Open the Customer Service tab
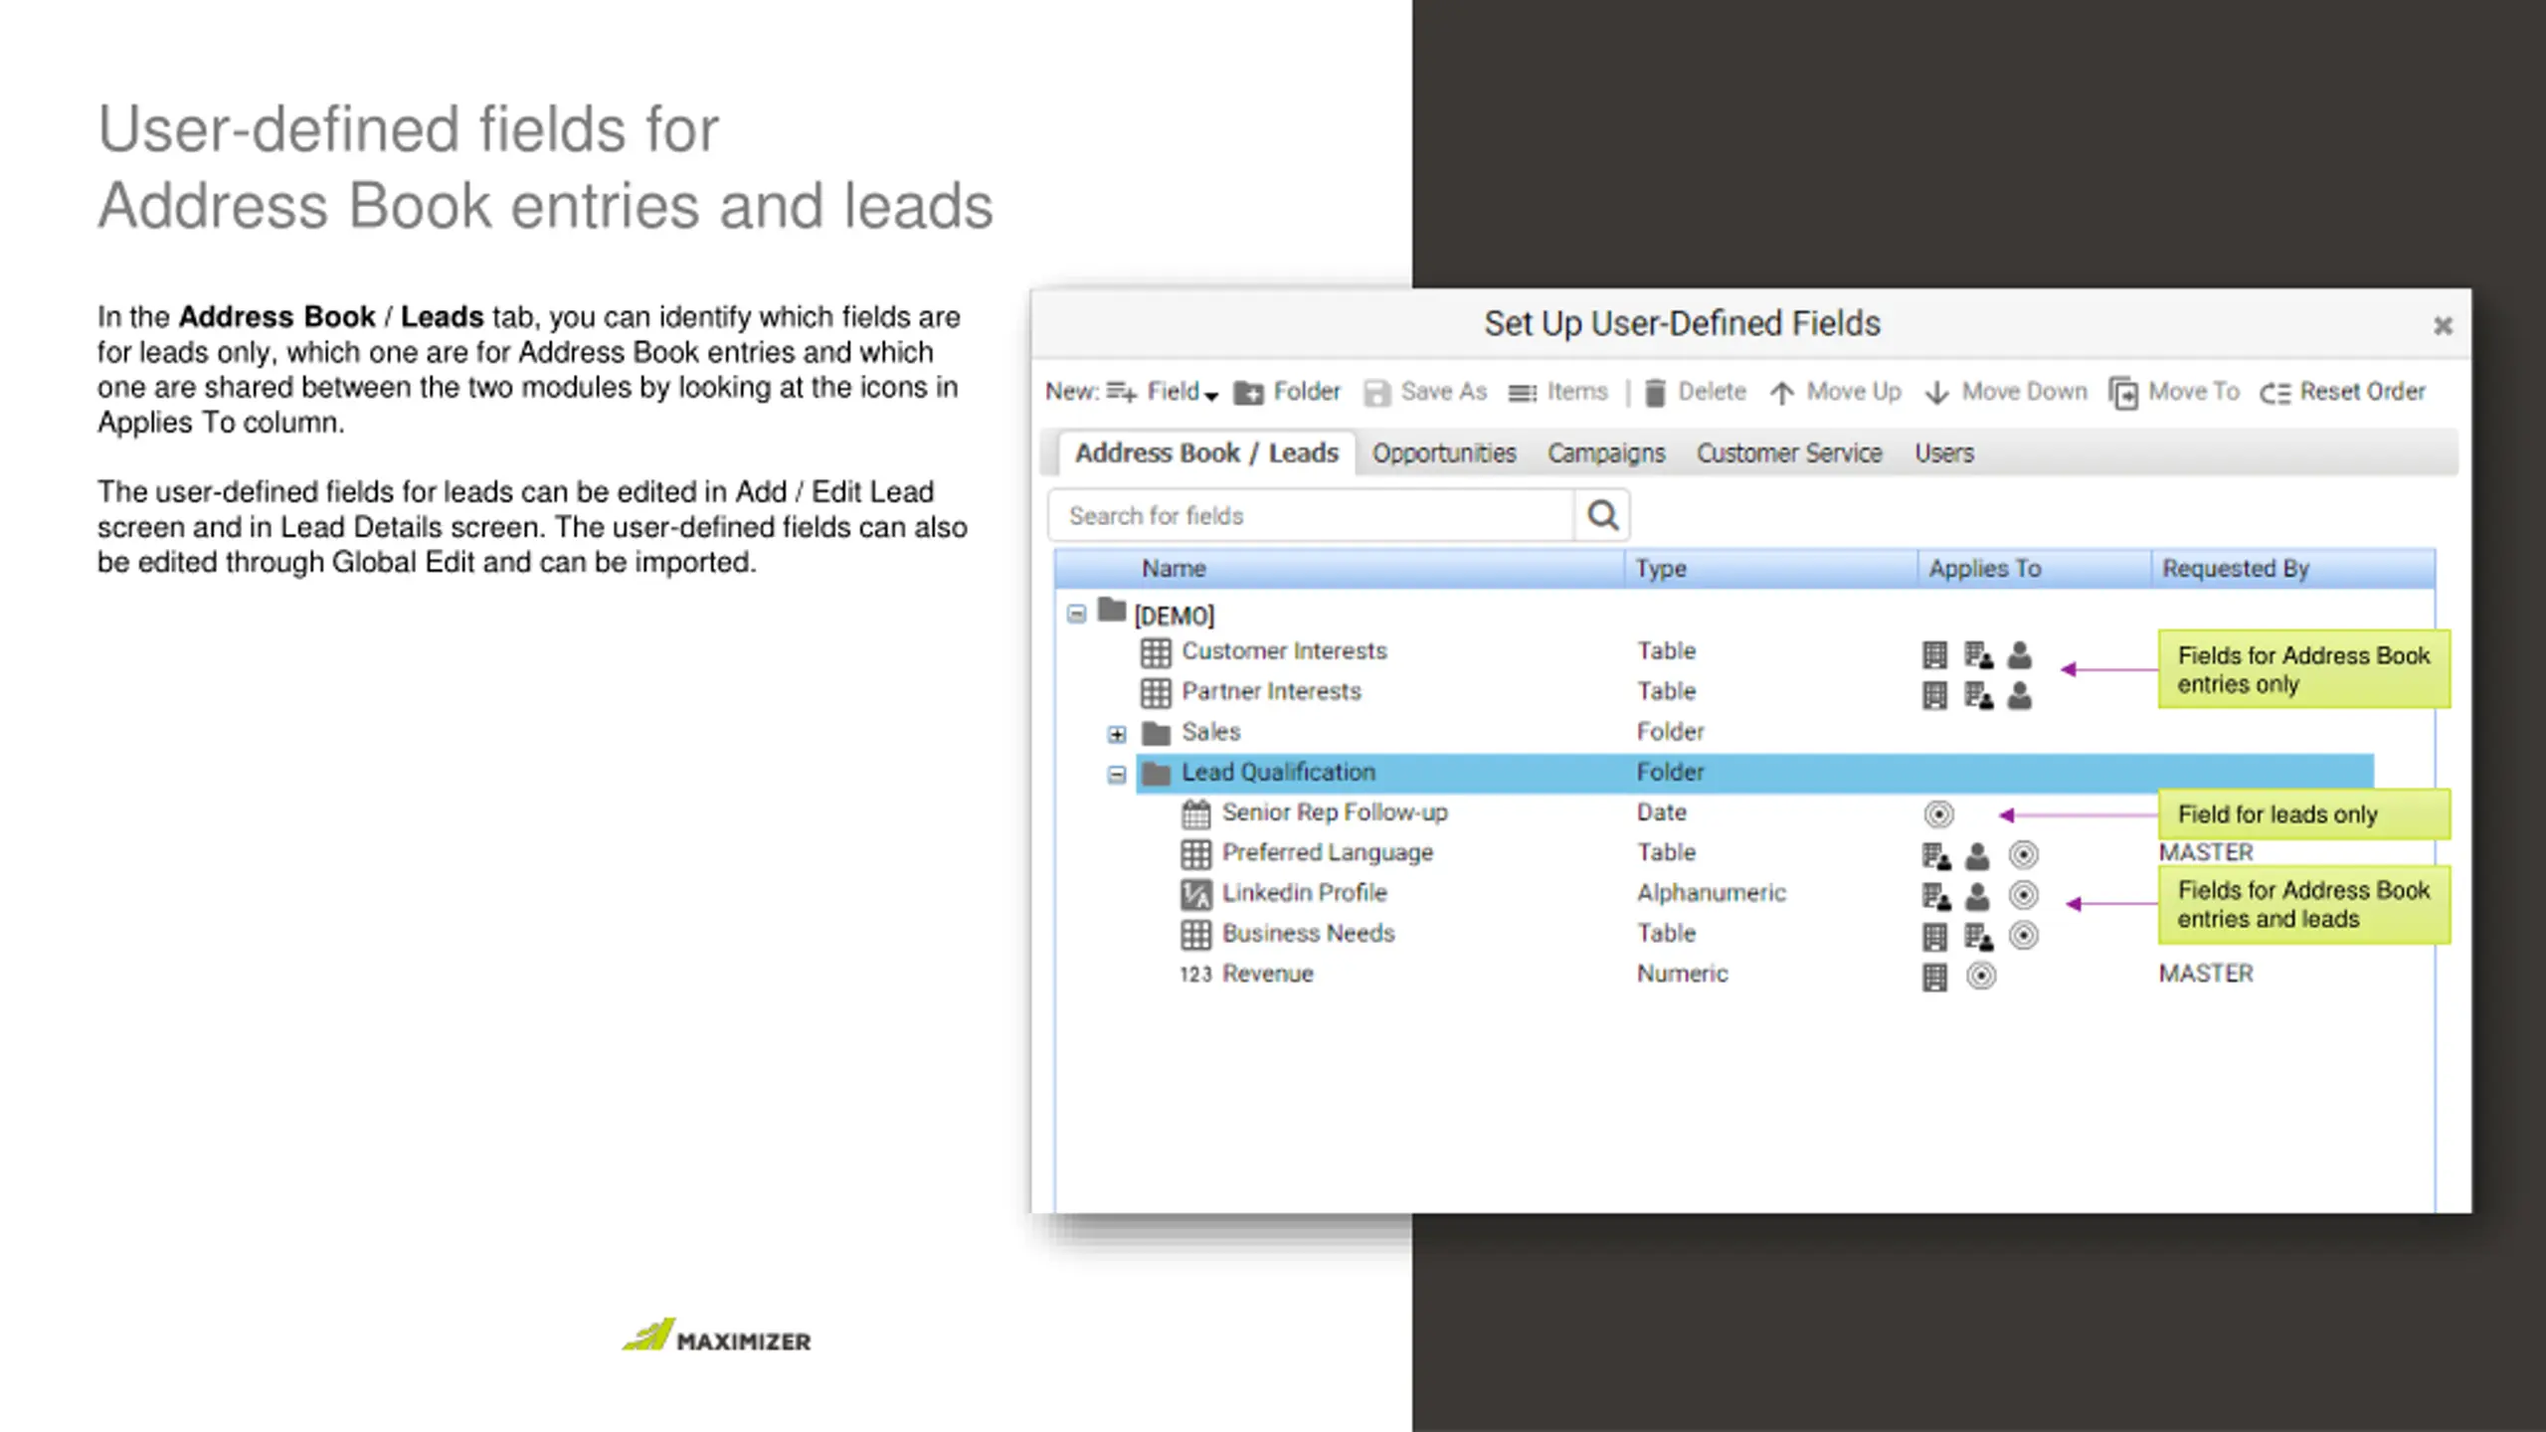The image size is (2546, 1432). pyautogui.click(x=1789, y=453)
